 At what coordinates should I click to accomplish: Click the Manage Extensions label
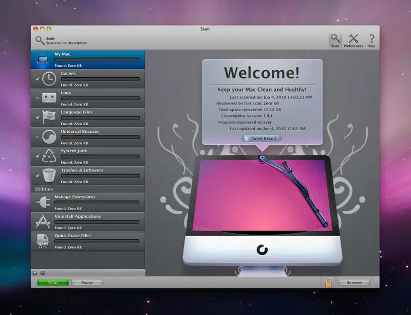click(74, 197)
